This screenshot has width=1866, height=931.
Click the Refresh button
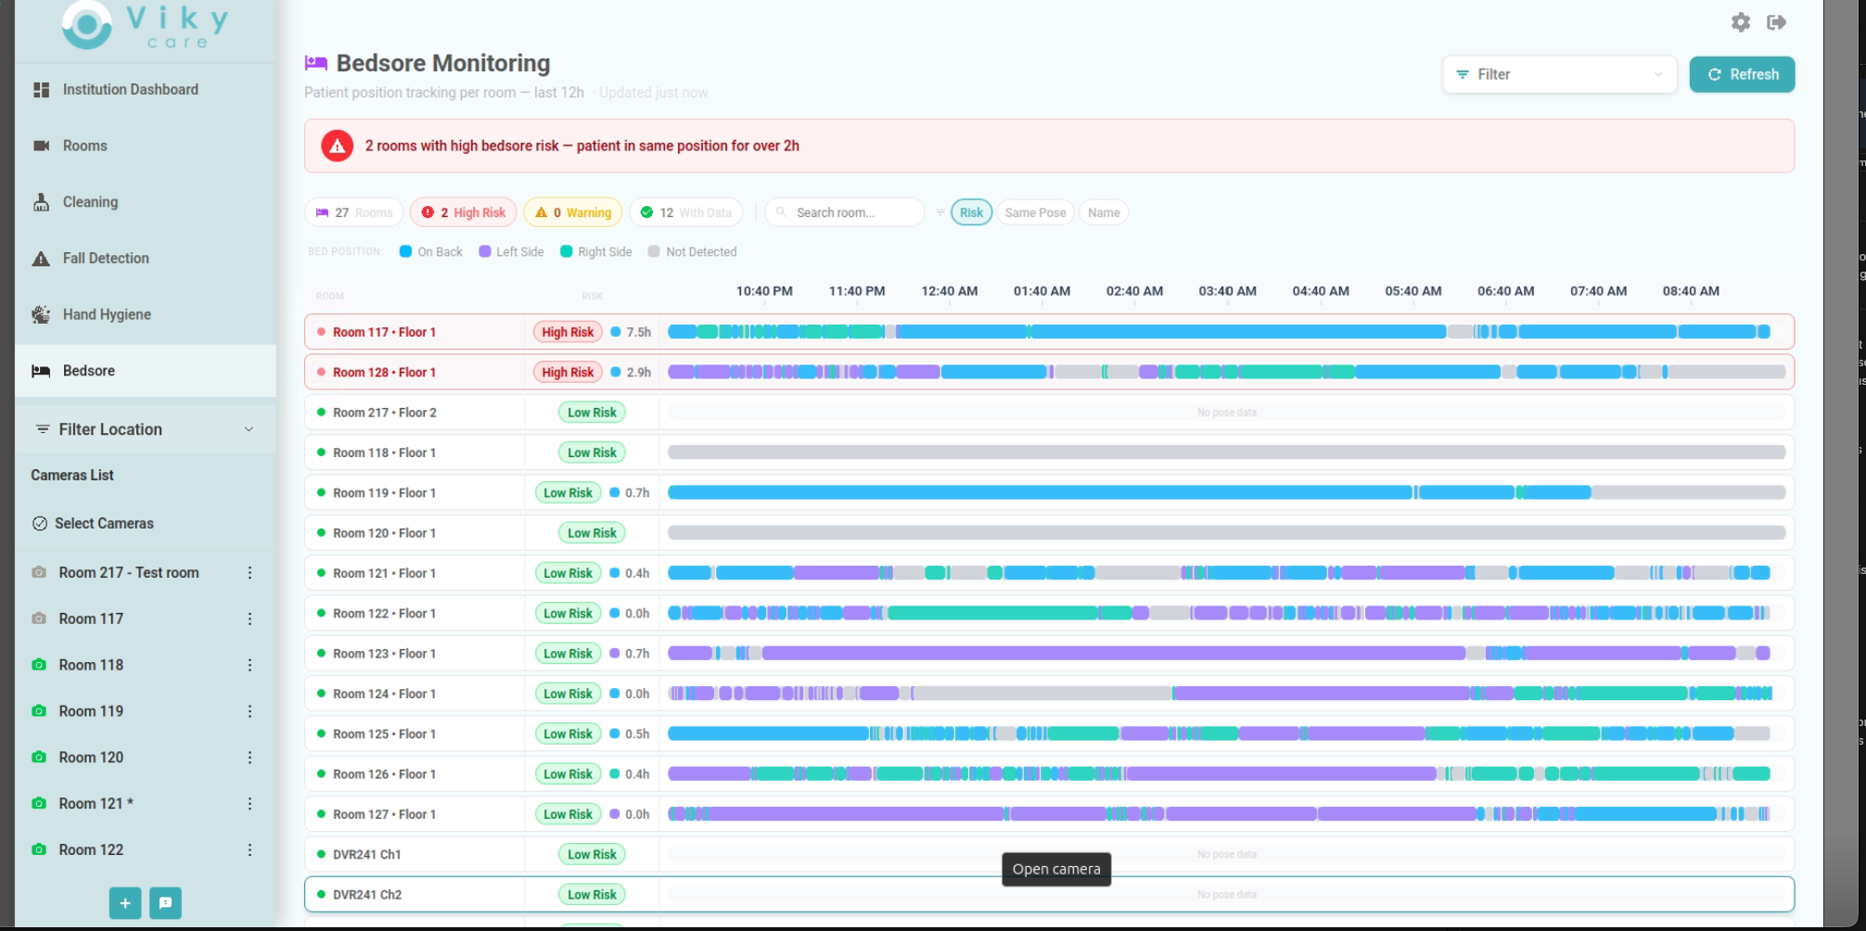pos(1742,74)
